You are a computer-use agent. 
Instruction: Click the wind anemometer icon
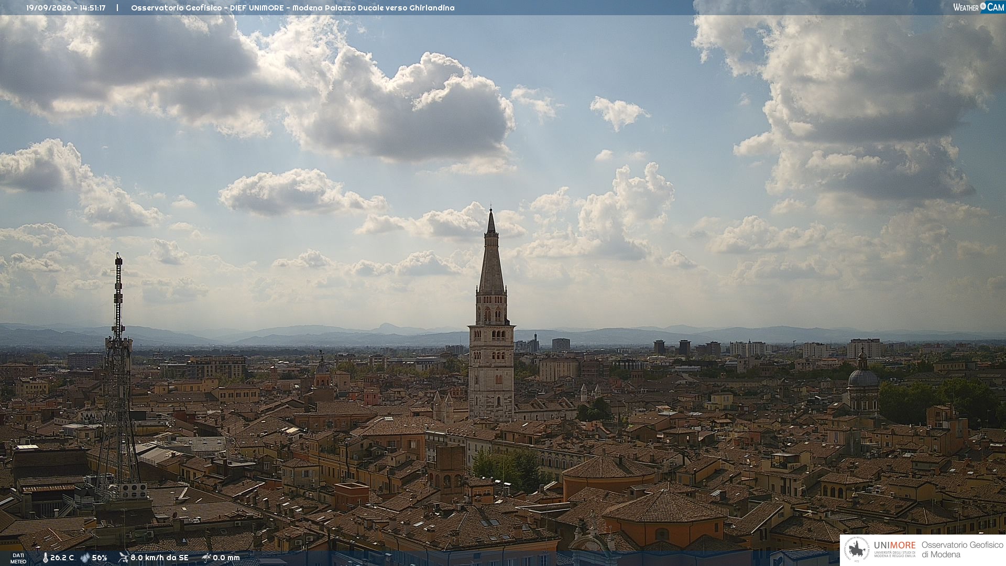coord(124,558)
